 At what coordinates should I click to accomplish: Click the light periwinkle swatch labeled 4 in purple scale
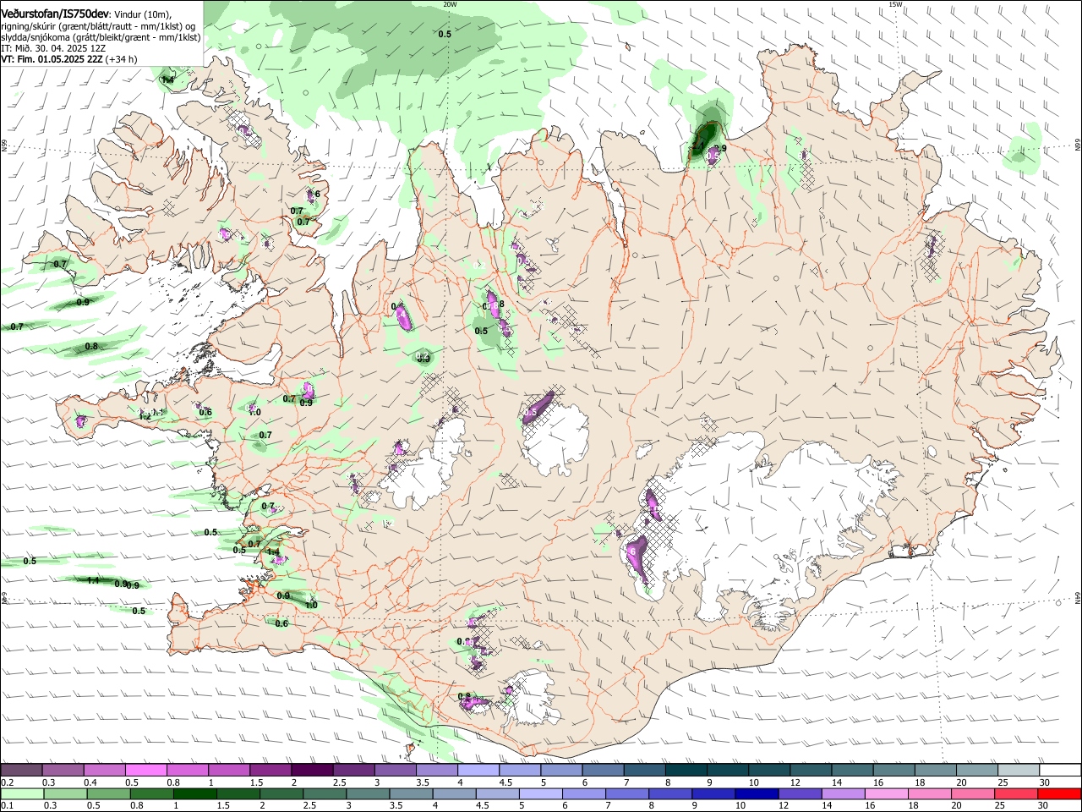pos(478,771)
